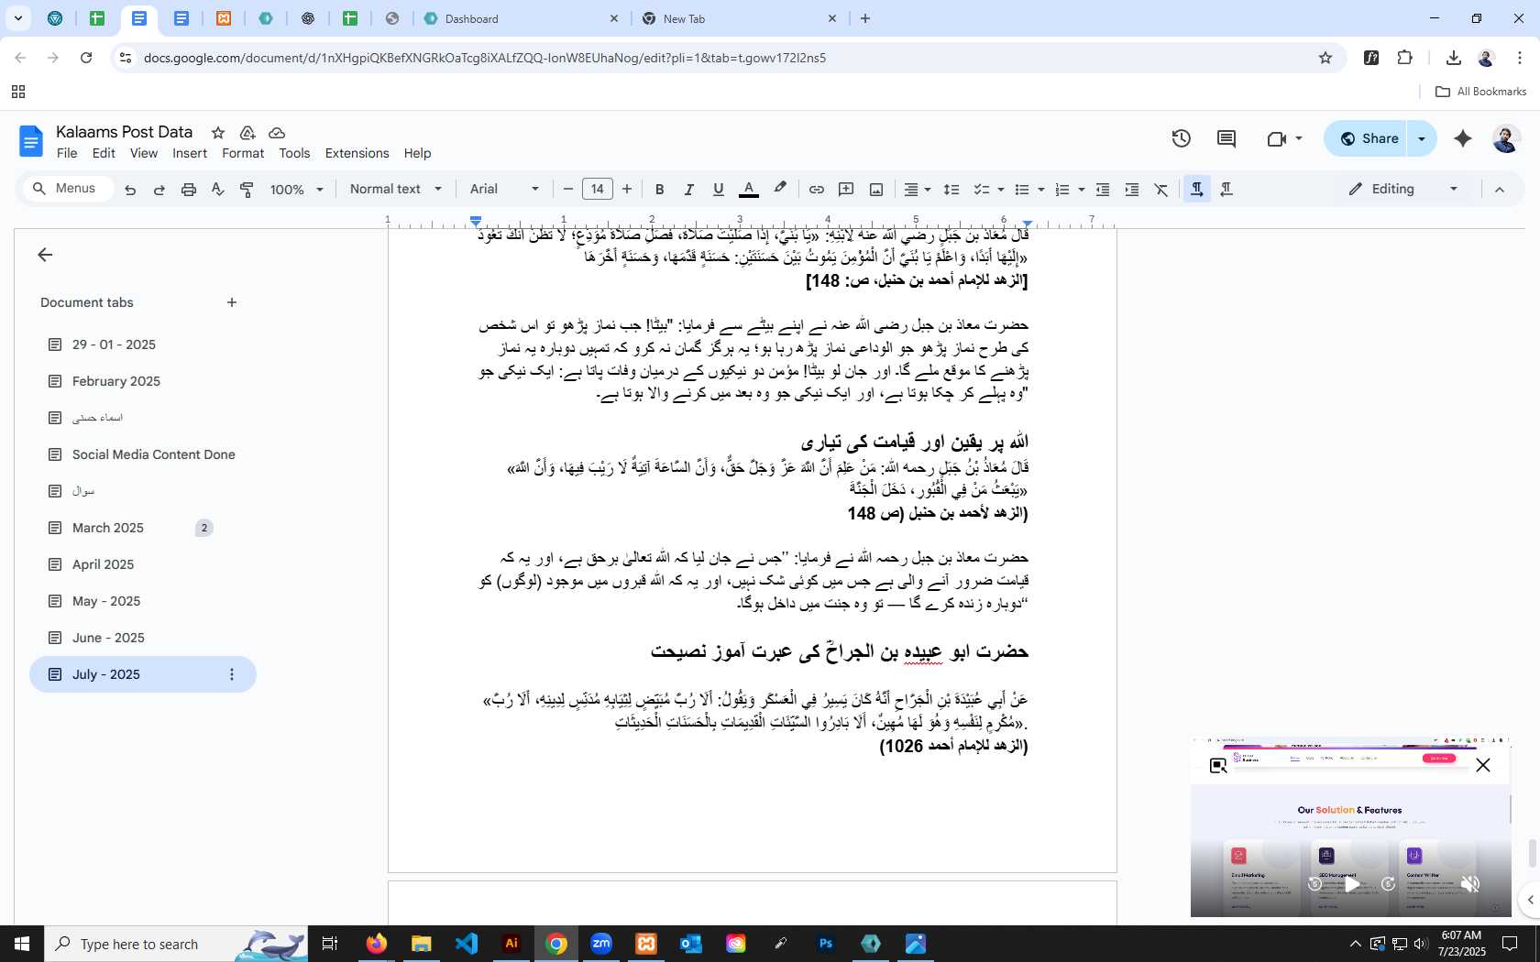Screen dimensions: 1540x962
Task: Open Arial font dropdown
Action: coord(504,189)
